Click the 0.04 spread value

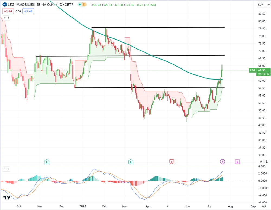tap(18, 11)
